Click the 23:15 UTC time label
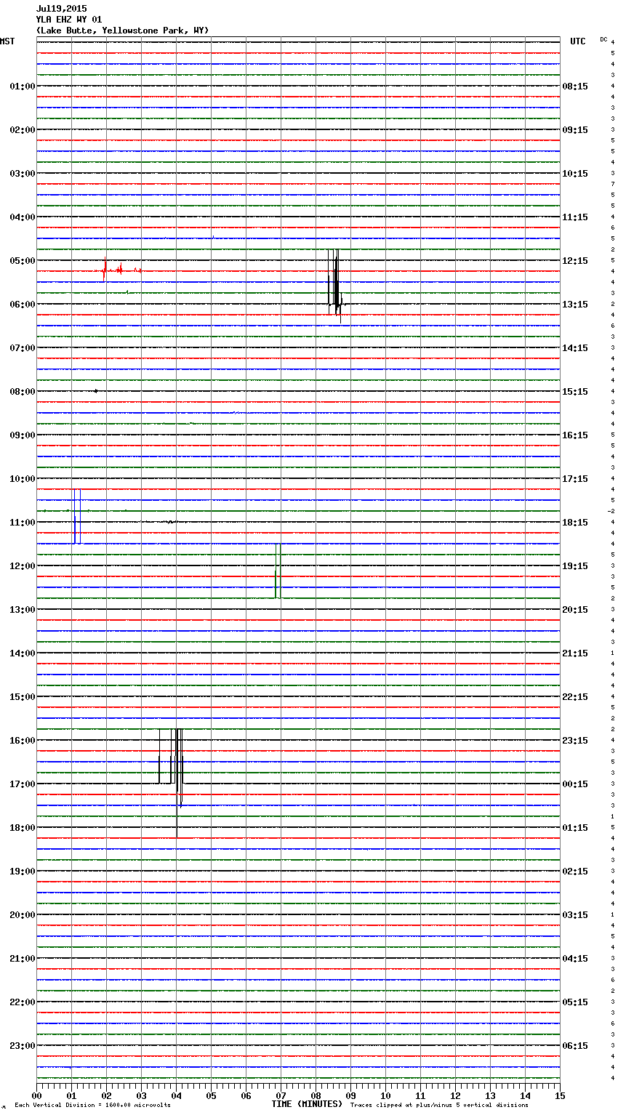 point(575,740)
